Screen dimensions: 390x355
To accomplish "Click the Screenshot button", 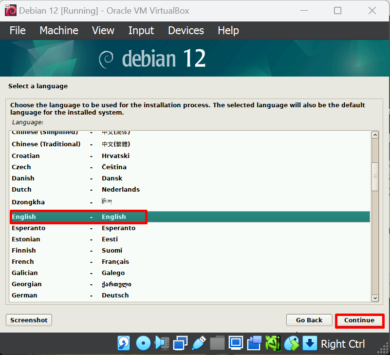I will coord(29,320).
